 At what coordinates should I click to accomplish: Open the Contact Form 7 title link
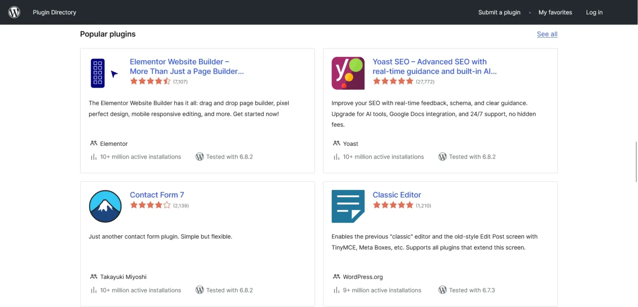point(157,195)
